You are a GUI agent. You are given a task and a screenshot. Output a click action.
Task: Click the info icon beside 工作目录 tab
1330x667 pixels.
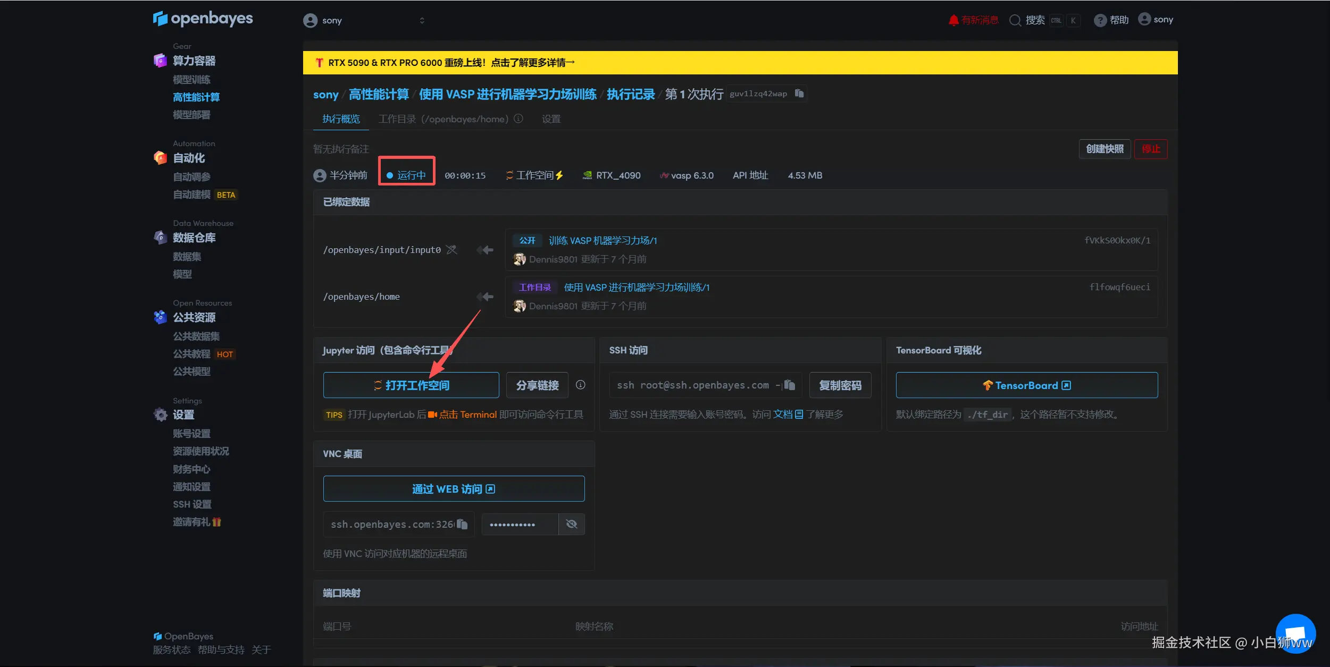point(518,119)
